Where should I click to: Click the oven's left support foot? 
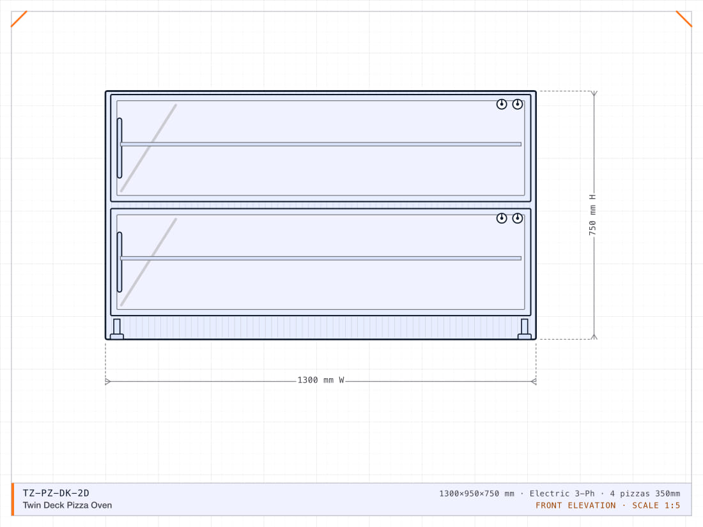click(x=116, y=330)
